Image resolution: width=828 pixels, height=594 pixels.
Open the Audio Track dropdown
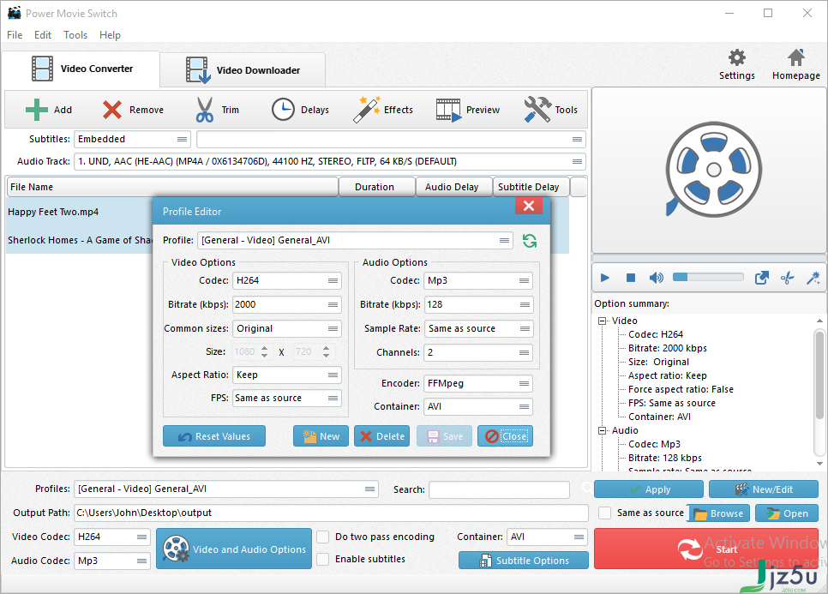coord(330,161)
